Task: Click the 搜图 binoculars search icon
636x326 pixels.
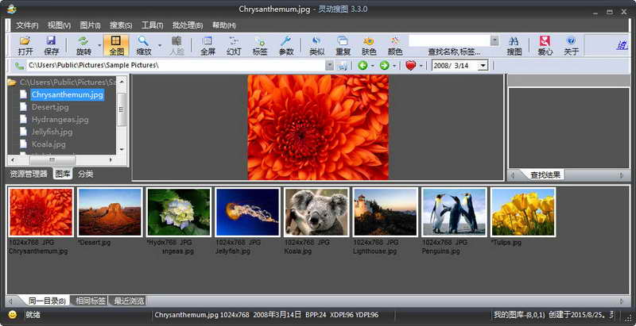Action: pos(514,45)
